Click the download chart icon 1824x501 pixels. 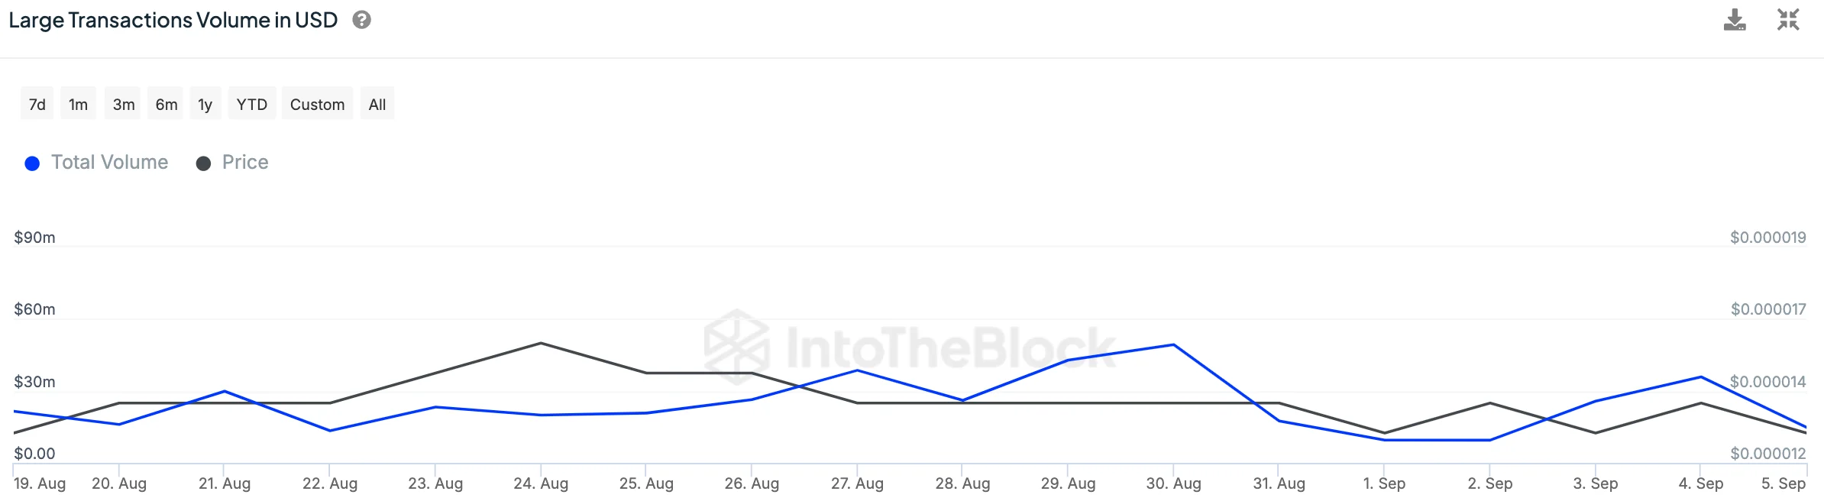pos(1735,20)
